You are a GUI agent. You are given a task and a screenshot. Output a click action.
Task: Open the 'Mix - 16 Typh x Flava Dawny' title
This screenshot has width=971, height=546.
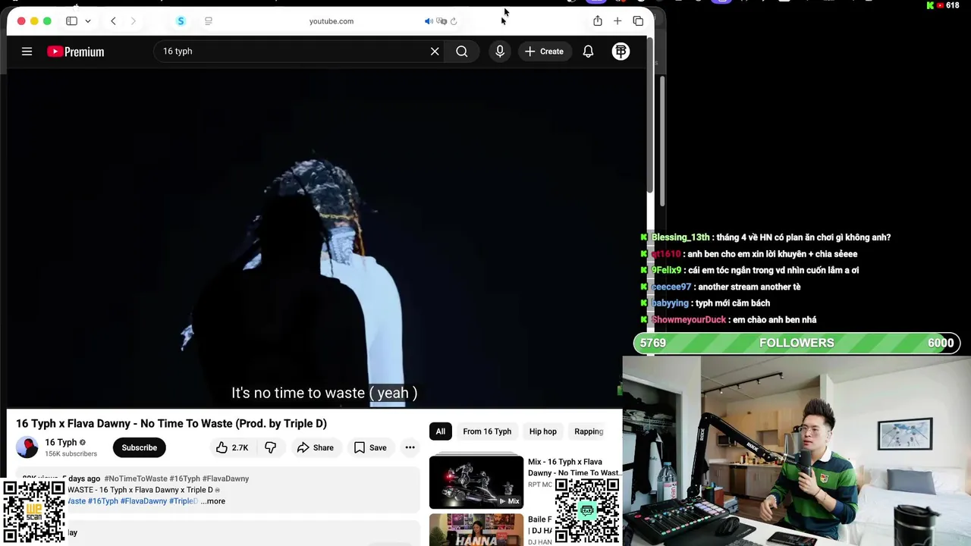coord(574,467)
